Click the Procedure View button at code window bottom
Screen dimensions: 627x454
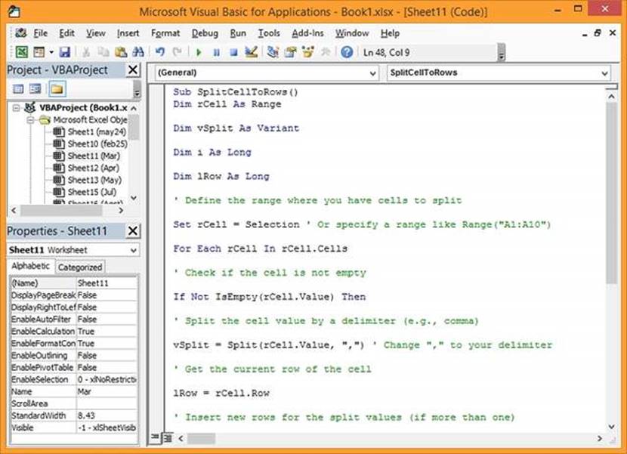pyautogui.click(x=155, y=438)
